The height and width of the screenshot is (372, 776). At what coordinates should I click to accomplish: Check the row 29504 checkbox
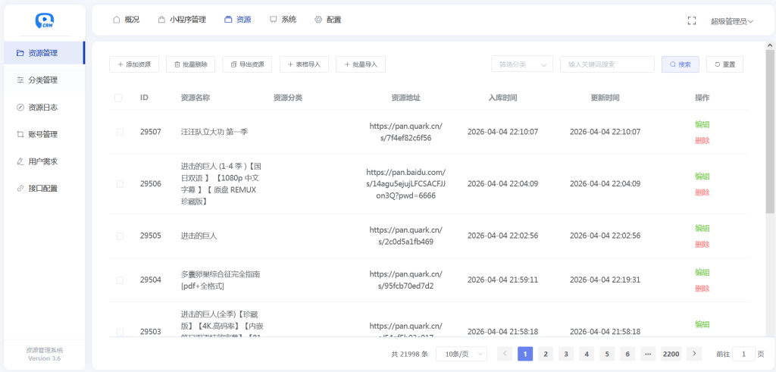(x=120, y=280)
